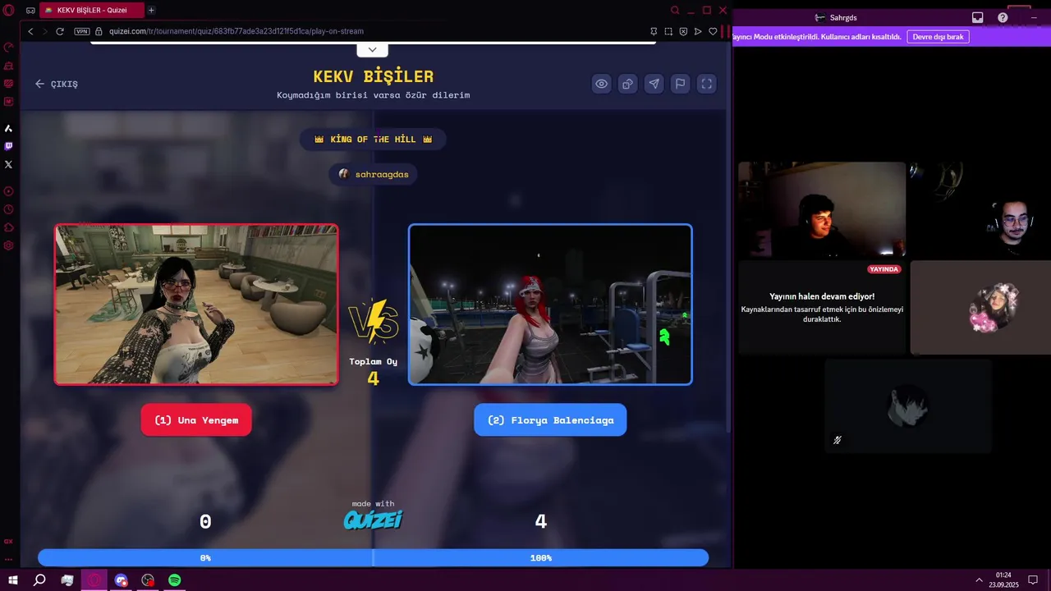Click the pin icon in address bar
This screenshot has width=1051, height=591.
[654, 31]
